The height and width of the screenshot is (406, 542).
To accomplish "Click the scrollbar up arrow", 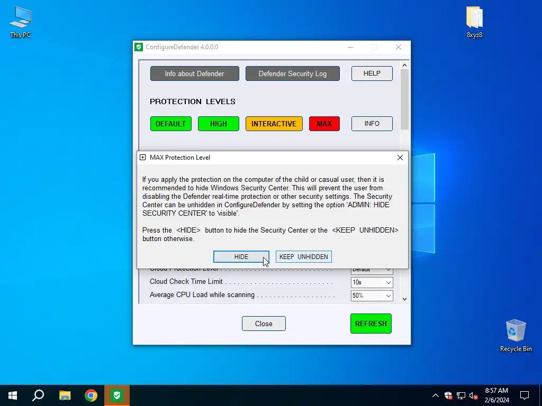I will [x=404, y=65].
